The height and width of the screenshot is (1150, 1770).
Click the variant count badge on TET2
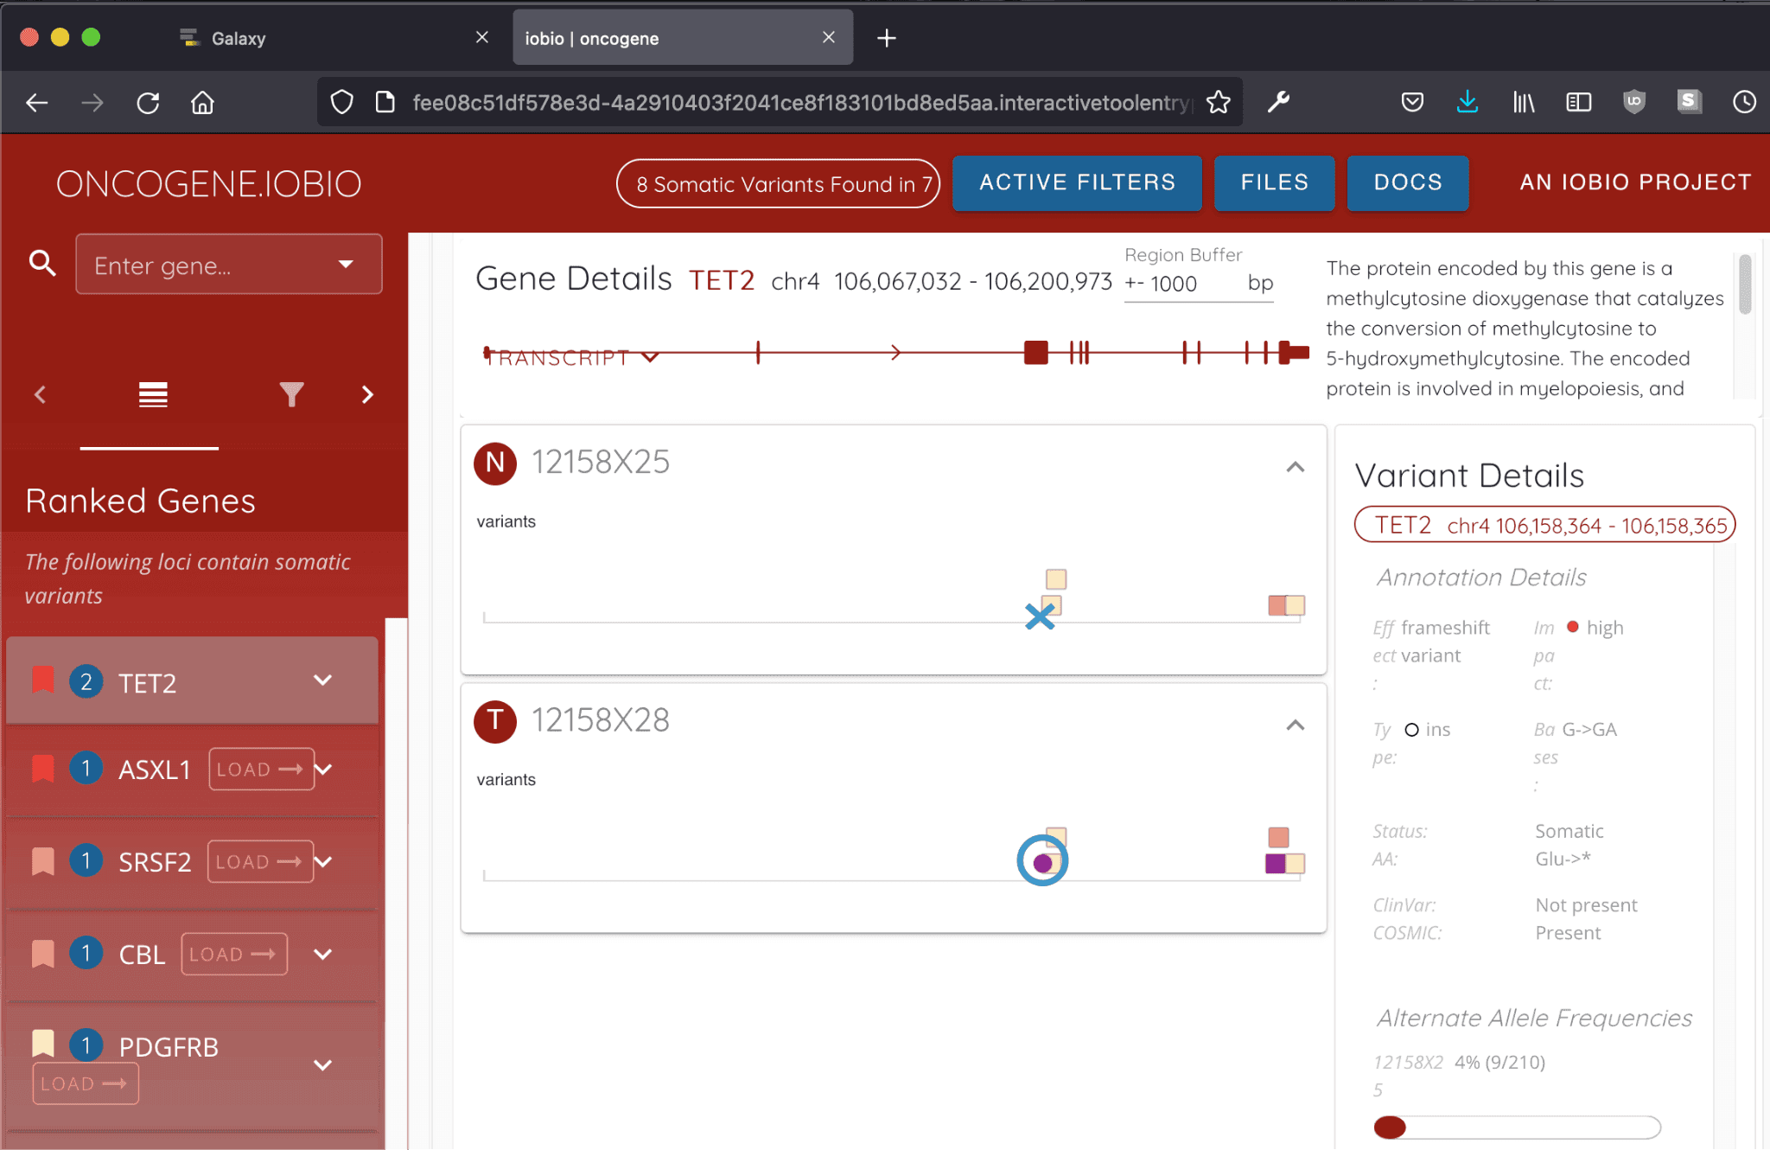86,682
